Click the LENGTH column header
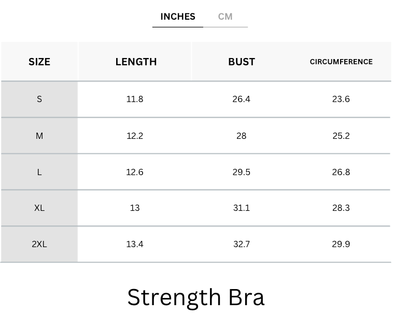 pyautogui.click(x=136, y=62)
